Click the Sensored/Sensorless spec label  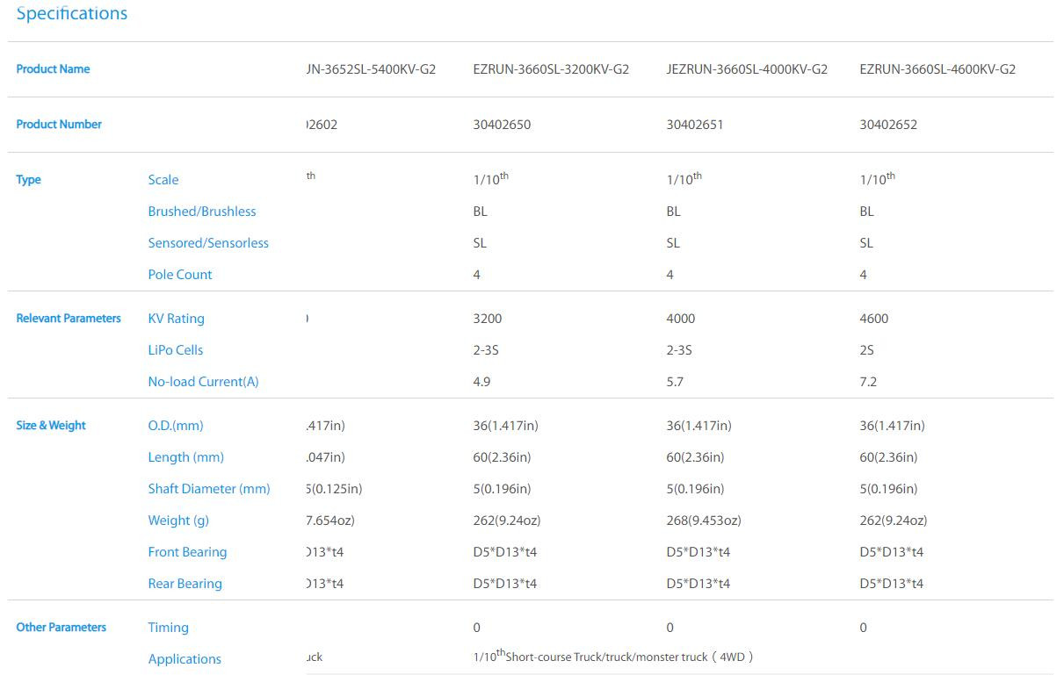point(208,243)
